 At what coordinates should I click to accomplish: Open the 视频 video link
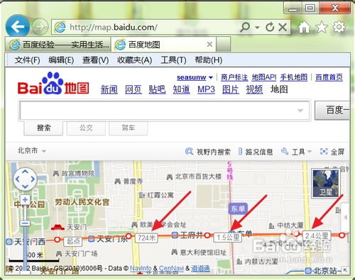coord(254,90)
